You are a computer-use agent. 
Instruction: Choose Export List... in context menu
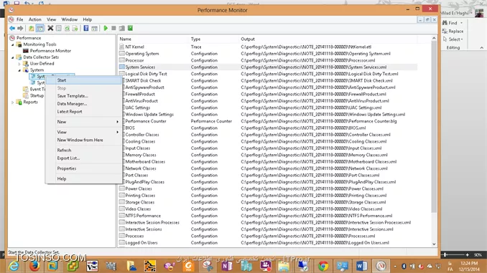click(83, 158)
